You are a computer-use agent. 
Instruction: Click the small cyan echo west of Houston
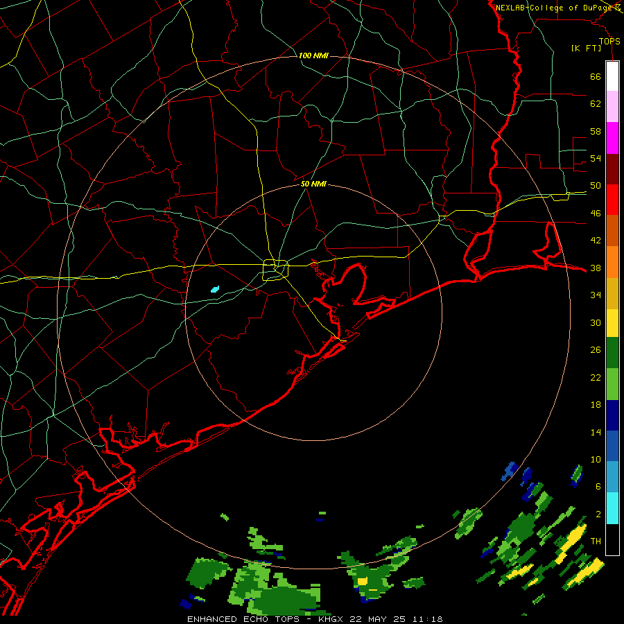pyautogui.click(x=215, y=289)
